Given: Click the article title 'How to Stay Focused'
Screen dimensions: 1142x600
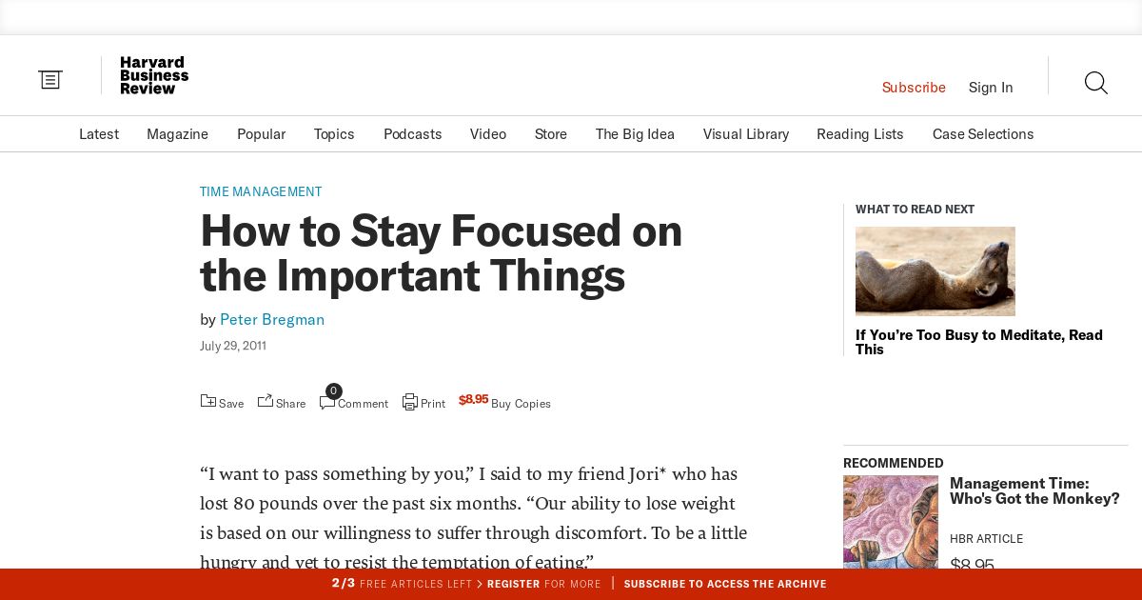Looking at the screenshot, I should coord(442,253).
